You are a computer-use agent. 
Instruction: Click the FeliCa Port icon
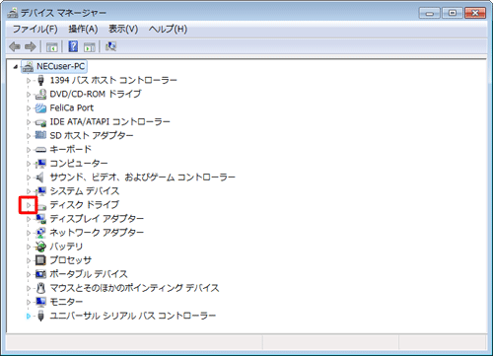coord(40,107)
